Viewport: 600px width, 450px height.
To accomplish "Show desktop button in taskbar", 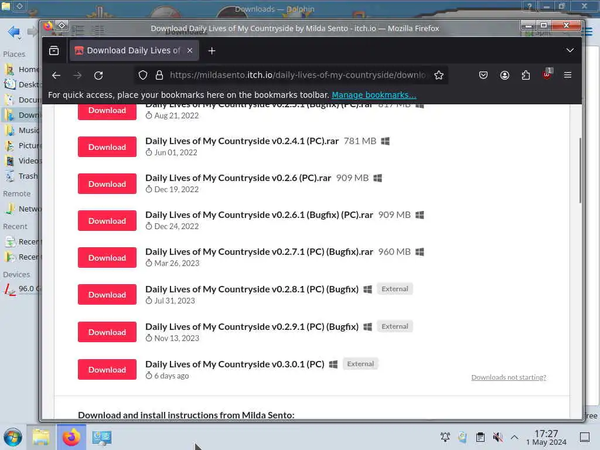I will pos(585,437).
